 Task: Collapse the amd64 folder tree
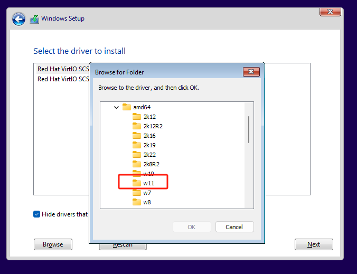[116, 107]
